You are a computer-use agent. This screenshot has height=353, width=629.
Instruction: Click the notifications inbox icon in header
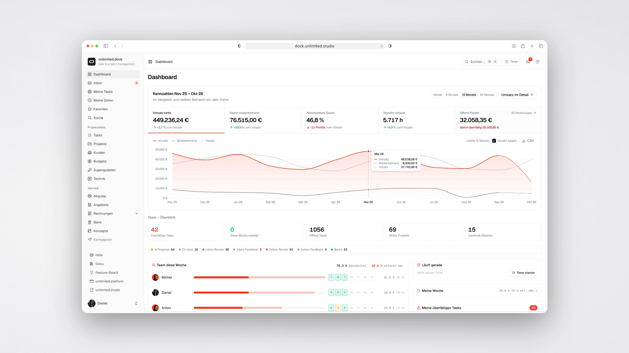[528, 62]
